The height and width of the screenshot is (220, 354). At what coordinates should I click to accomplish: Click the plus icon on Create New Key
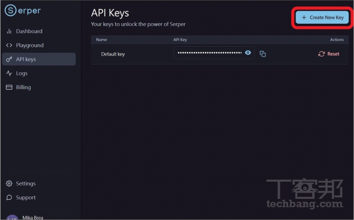click(304, 17)
